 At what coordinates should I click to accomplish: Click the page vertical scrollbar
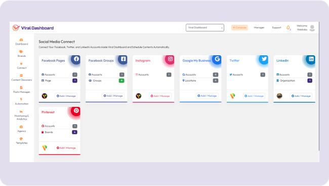[x=319, y=86]
